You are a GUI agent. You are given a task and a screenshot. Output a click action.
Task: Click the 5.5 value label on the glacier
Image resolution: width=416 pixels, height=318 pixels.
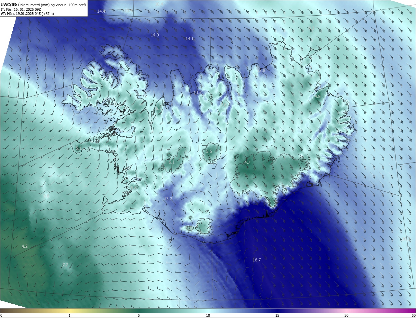209,152
